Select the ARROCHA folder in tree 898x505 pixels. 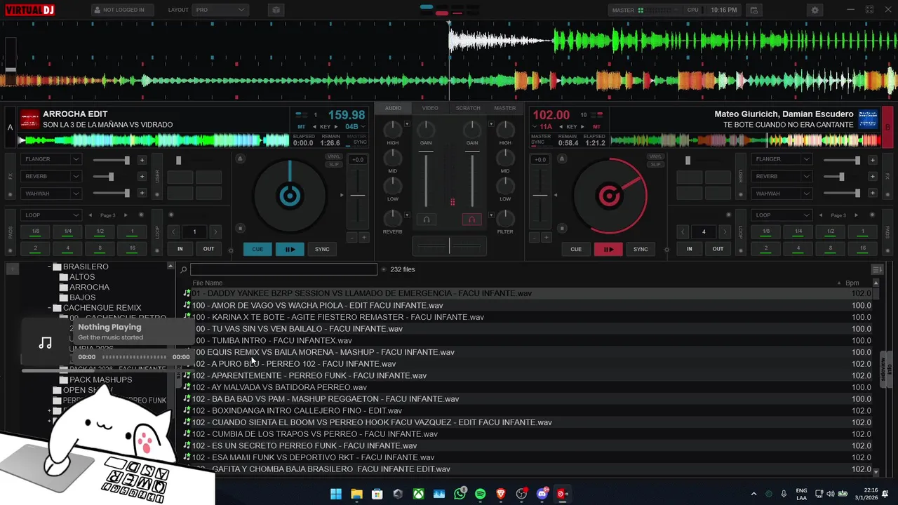tap(89, 287)
